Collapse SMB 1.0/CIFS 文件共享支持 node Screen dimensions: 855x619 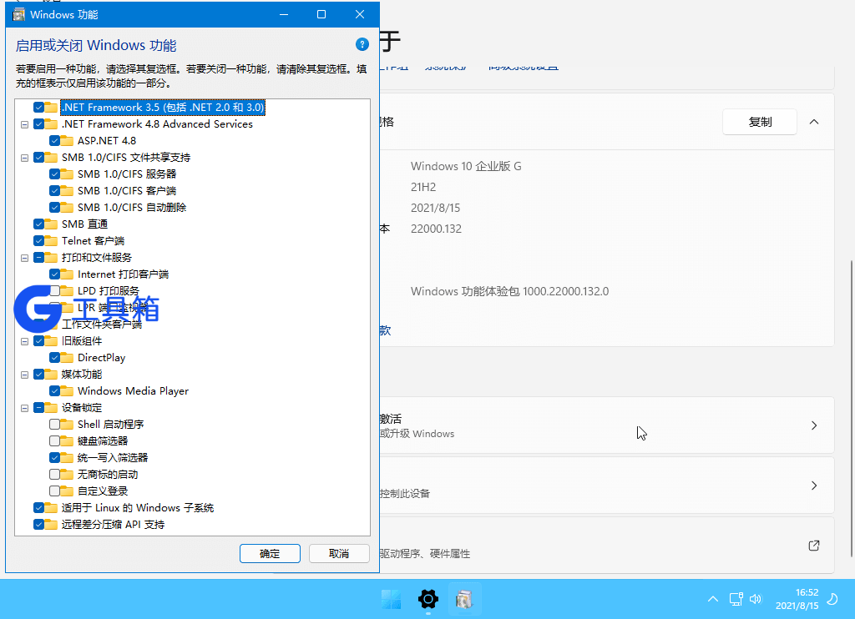pyautogui.click(x=24, y=158)
